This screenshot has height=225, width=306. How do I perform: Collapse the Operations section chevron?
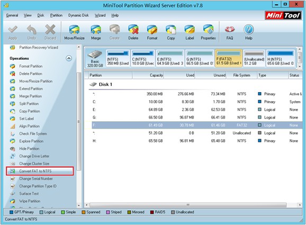(x=69, y=58)
